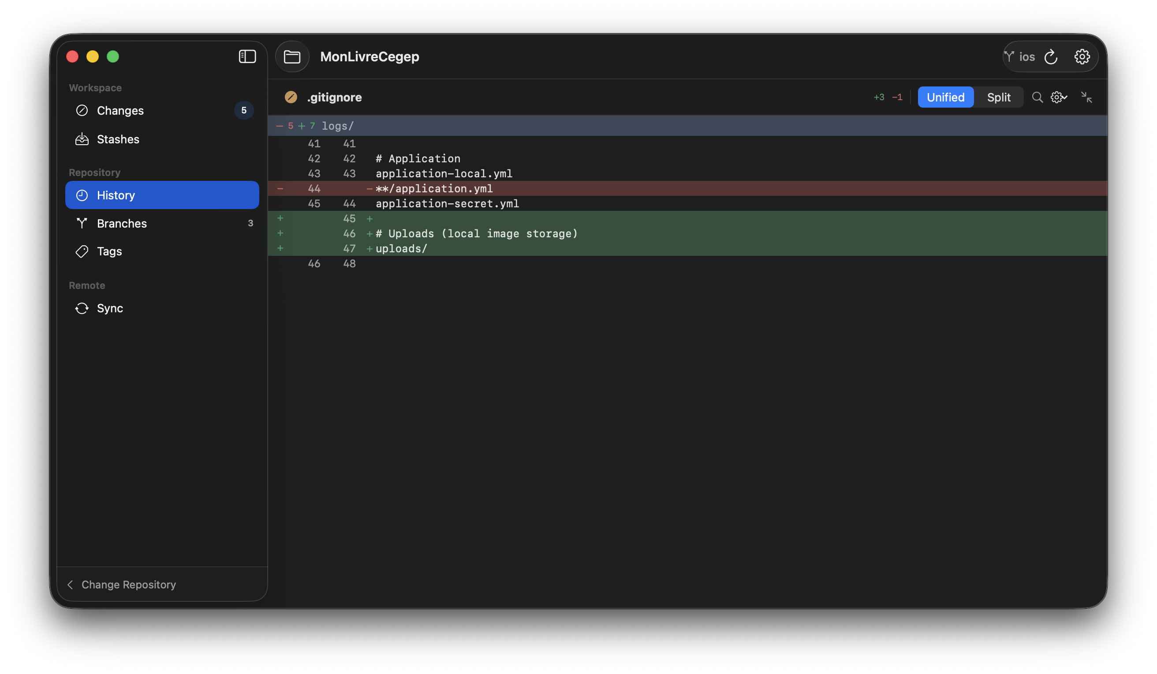Click the repository folder icon
The image size is (1157, 674).
point(292,56)
